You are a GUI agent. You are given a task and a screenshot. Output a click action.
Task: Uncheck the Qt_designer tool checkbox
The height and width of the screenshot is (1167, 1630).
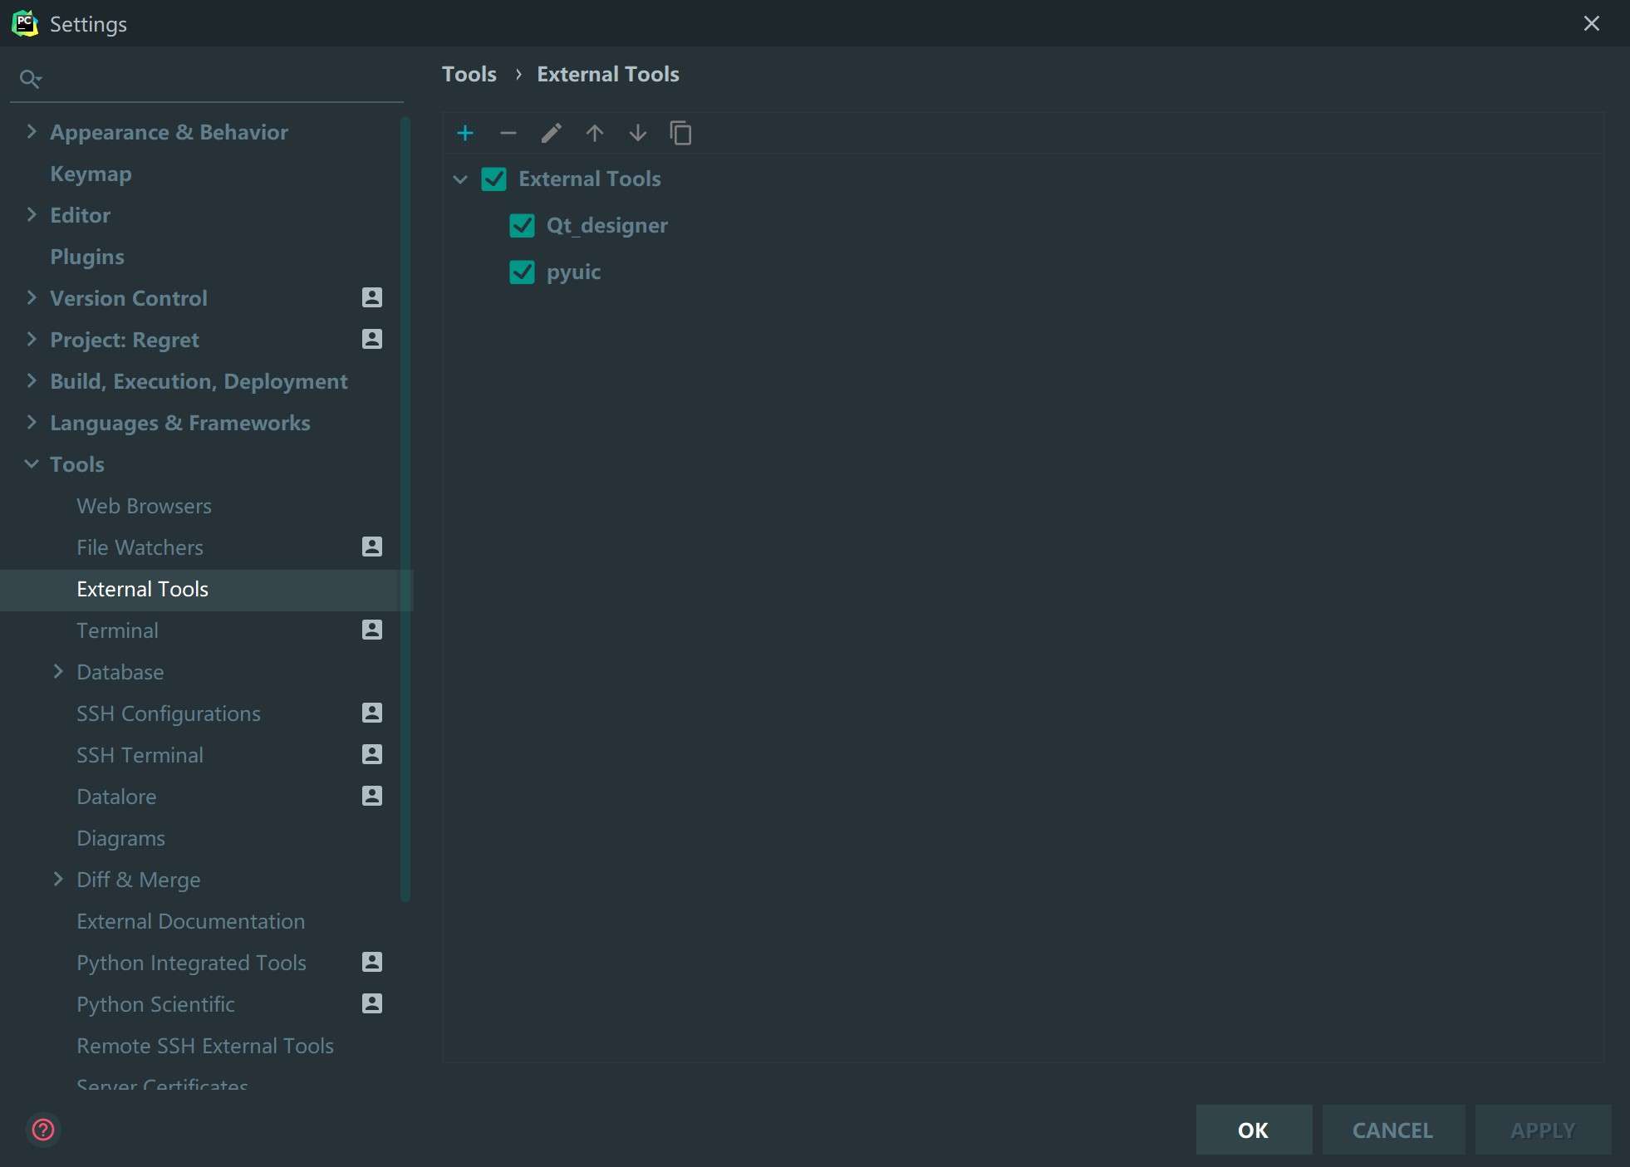pos(522,226)
